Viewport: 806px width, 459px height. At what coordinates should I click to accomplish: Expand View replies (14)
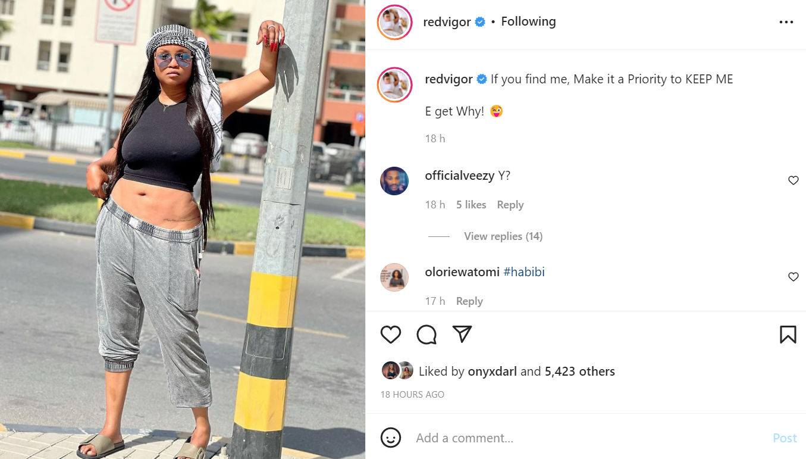coord(503,236)
